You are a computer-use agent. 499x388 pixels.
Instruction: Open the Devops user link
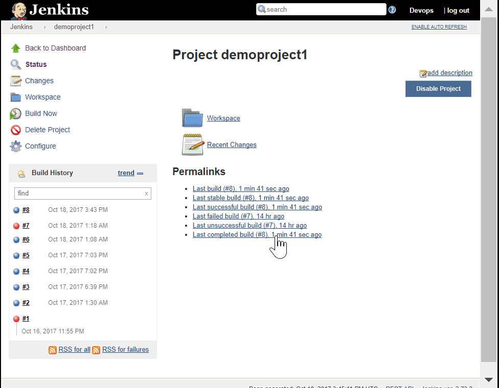[x=421, y=11]
